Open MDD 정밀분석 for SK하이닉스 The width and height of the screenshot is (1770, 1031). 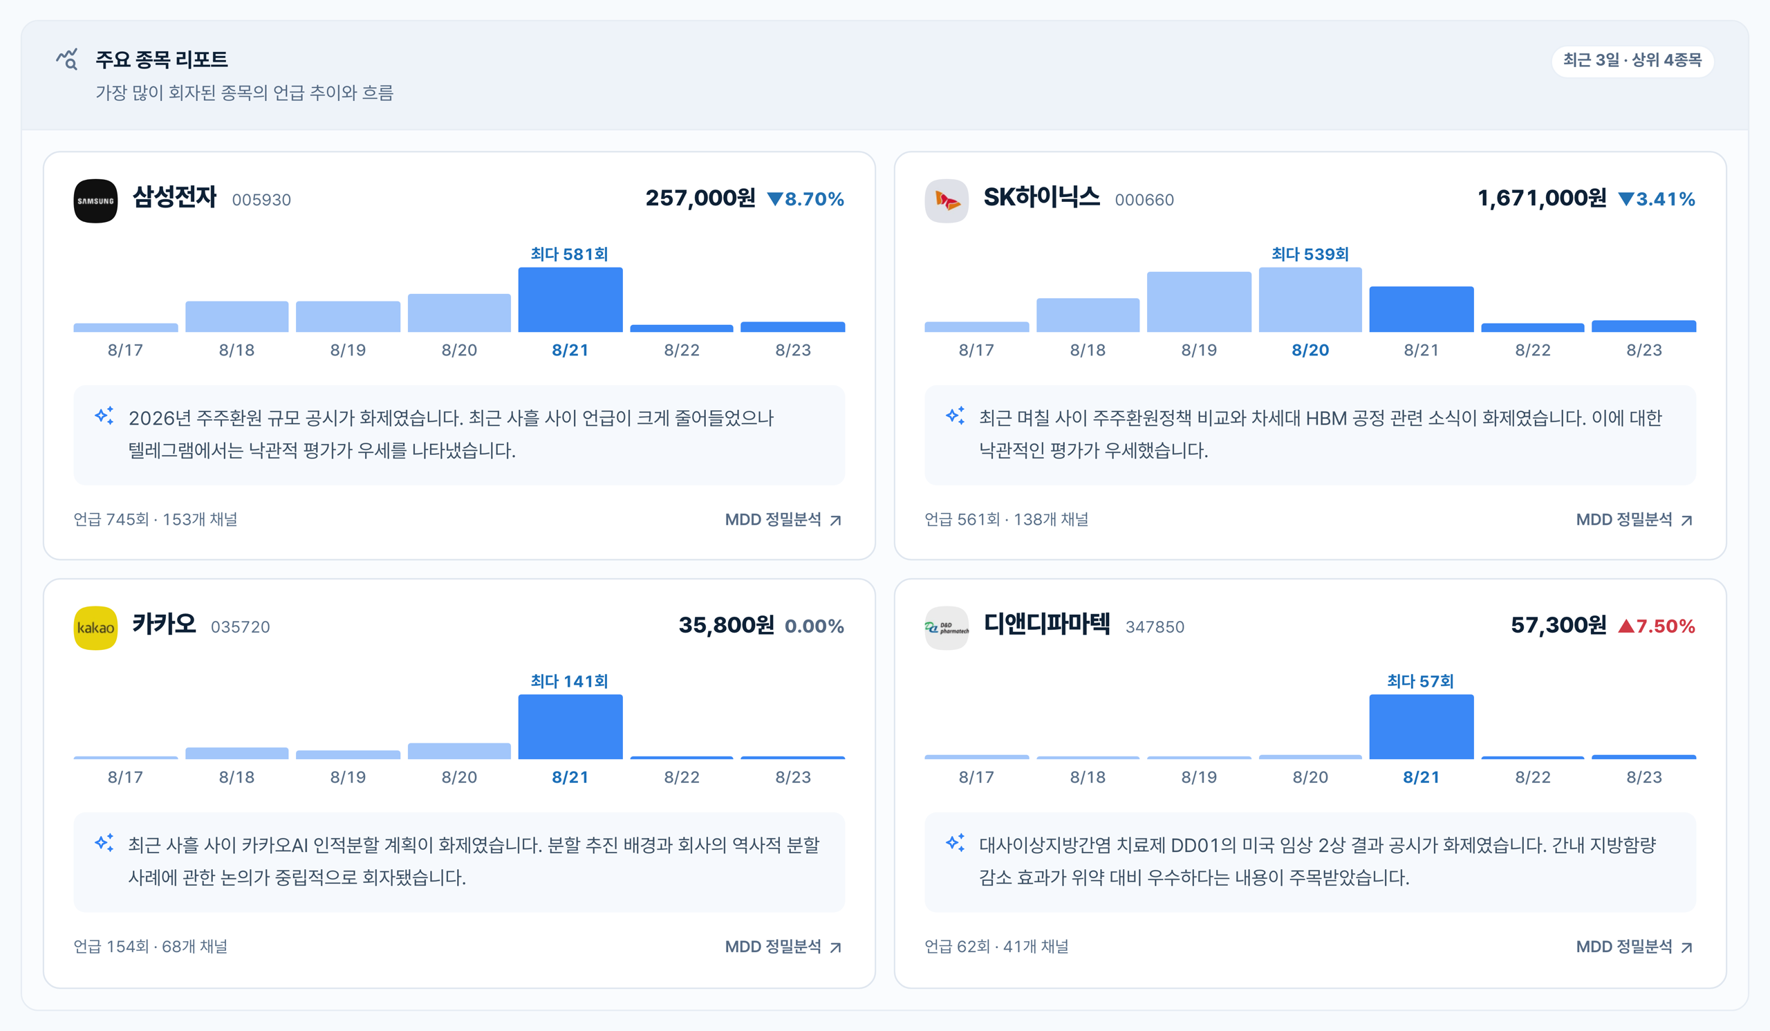[x=1635, y=520]
